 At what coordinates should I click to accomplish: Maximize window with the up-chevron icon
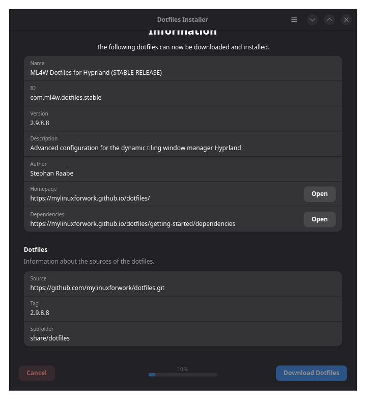pos(329,20)
